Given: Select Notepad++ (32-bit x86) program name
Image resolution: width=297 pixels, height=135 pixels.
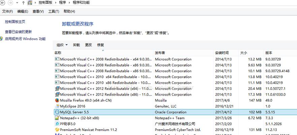Looking at the screenshot, I should (x=79, y=118).
